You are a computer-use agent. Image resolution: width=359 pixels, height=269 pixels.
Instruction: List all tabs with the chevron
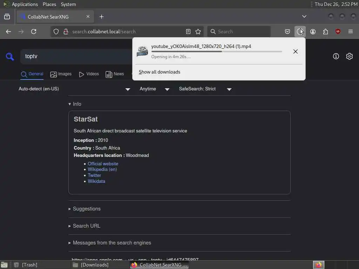[304, 16]
